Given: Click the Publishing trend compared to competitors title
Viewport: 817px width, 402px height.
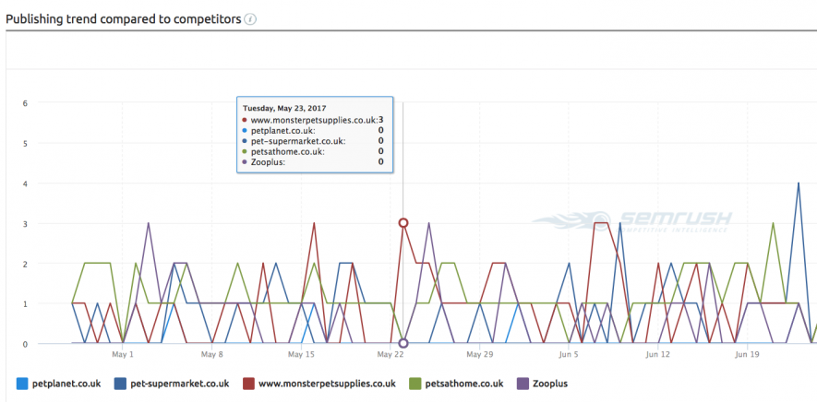Looking at the screenshot, I should pos(124,18).
